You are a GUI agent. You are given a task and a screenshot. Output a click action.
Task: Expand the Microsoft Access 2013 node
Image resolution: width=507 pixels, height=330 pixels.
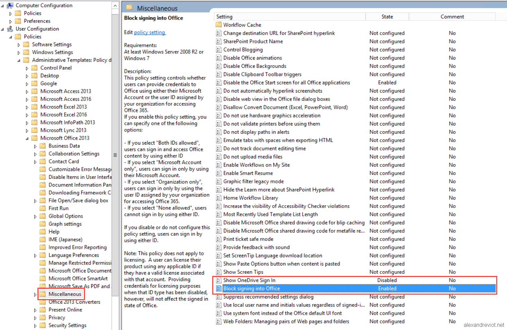(x=27, y=92)
